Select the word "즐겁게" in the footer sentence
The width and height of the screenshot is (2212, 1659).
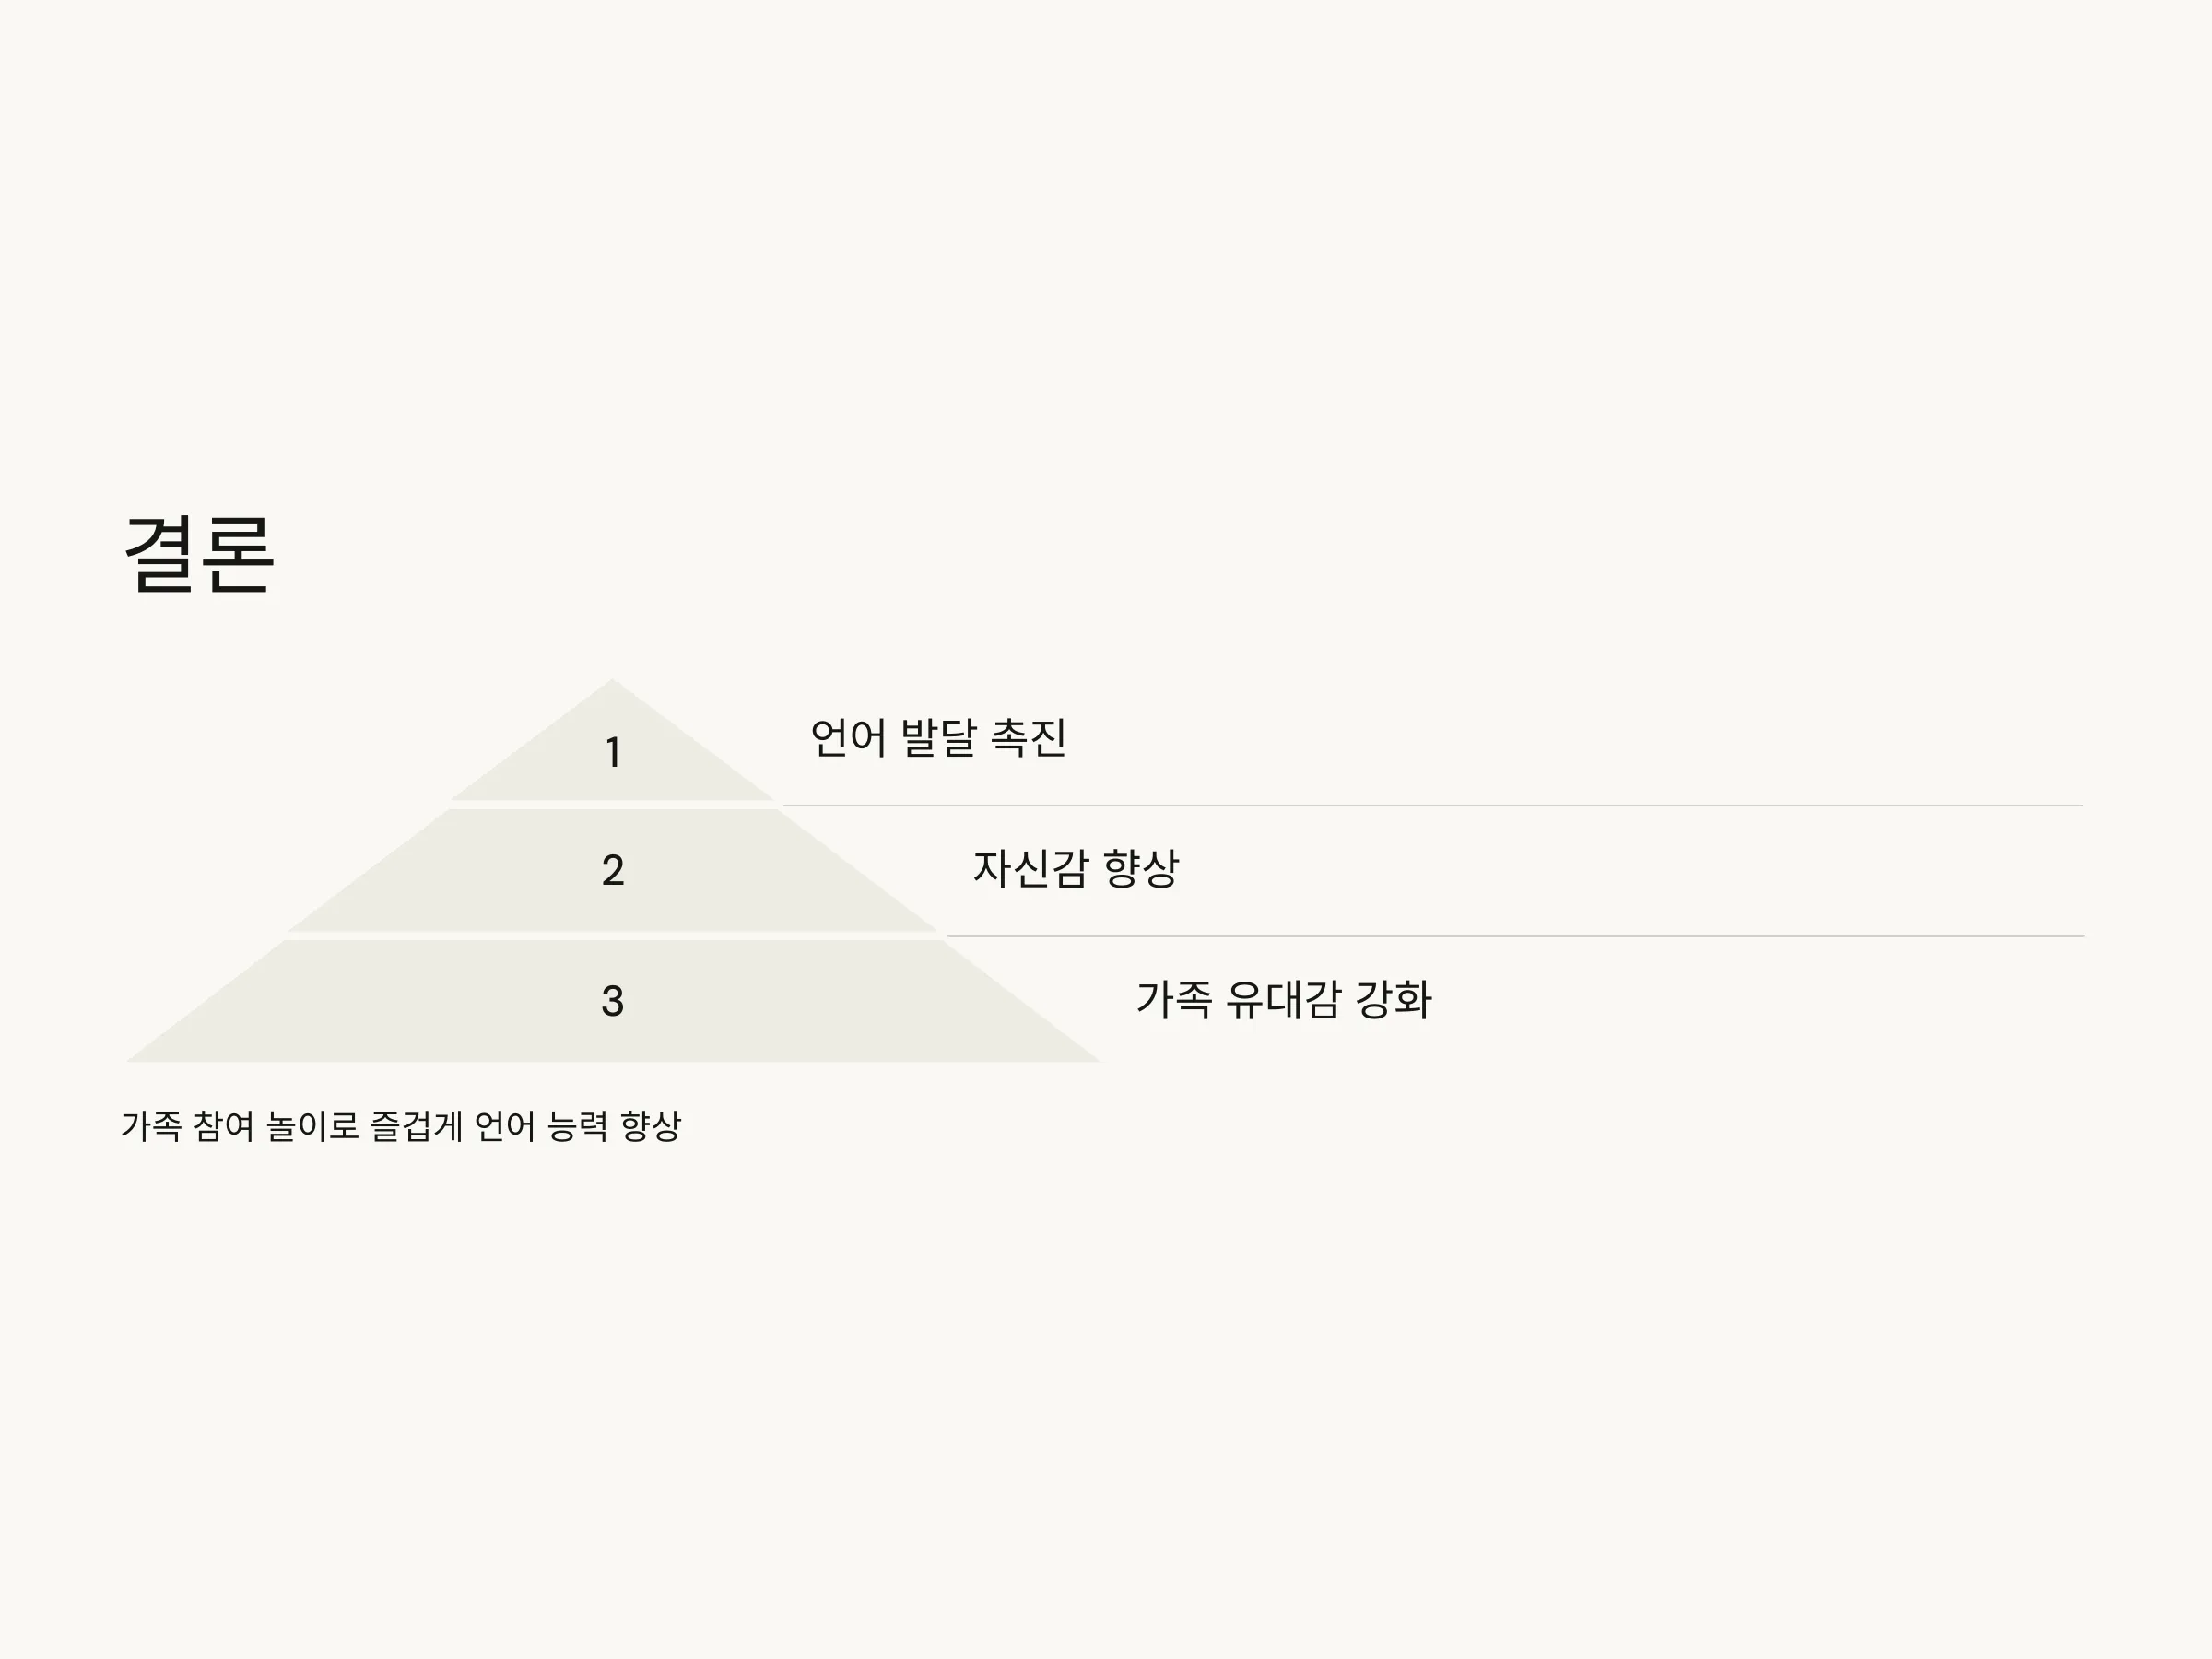coord(416,1126)
